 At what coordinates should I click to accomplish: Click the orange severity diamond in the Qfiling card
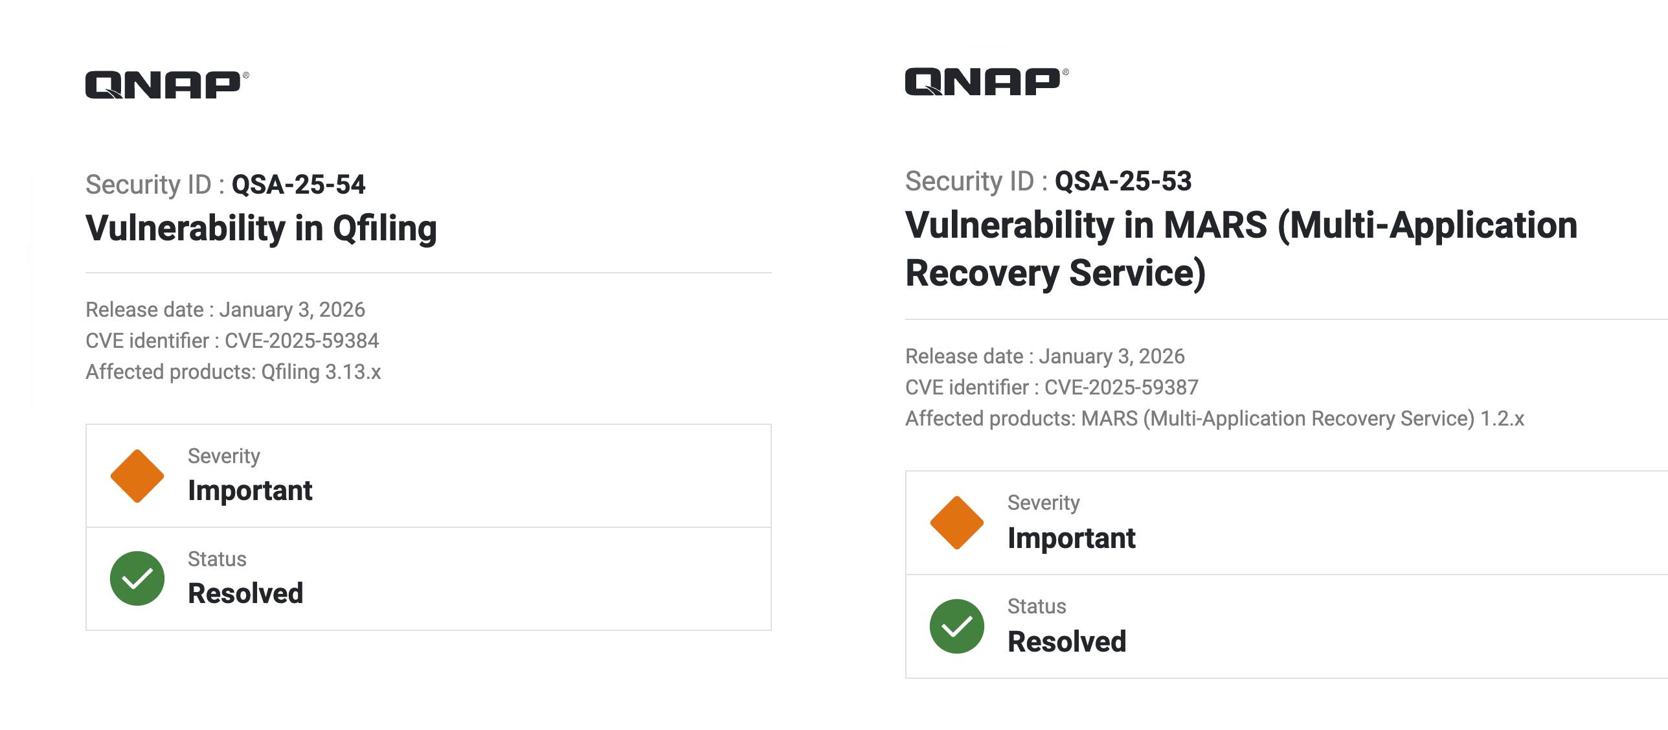click(137, 476)
